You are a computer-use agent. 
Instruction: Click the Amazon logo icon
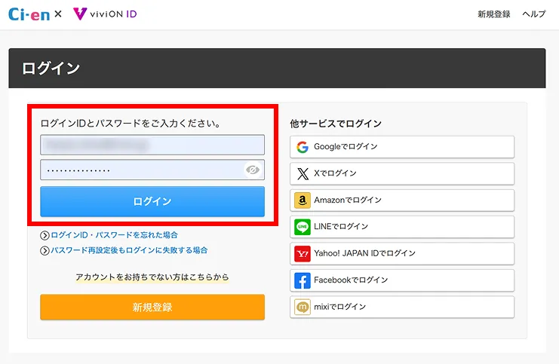(303, 200)
